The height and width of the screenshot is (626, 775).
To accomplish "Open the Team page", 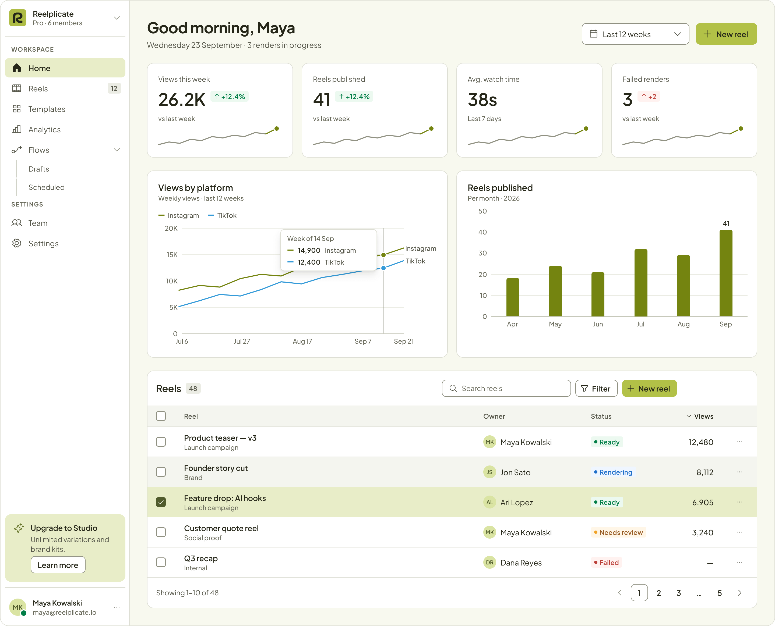I will click(x=65, y=223).
